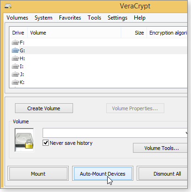Select the I: drive letter text

(22, 66)
